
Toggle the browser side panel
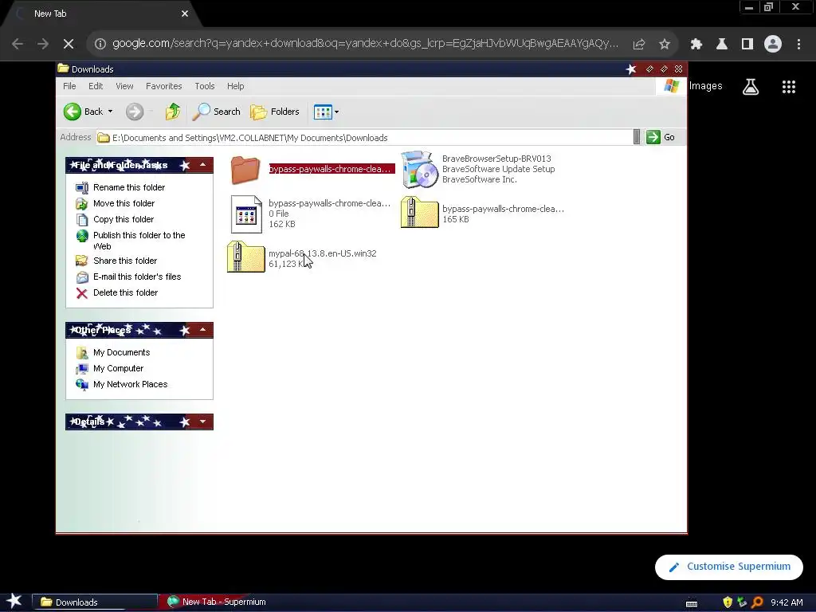(747, 45)
